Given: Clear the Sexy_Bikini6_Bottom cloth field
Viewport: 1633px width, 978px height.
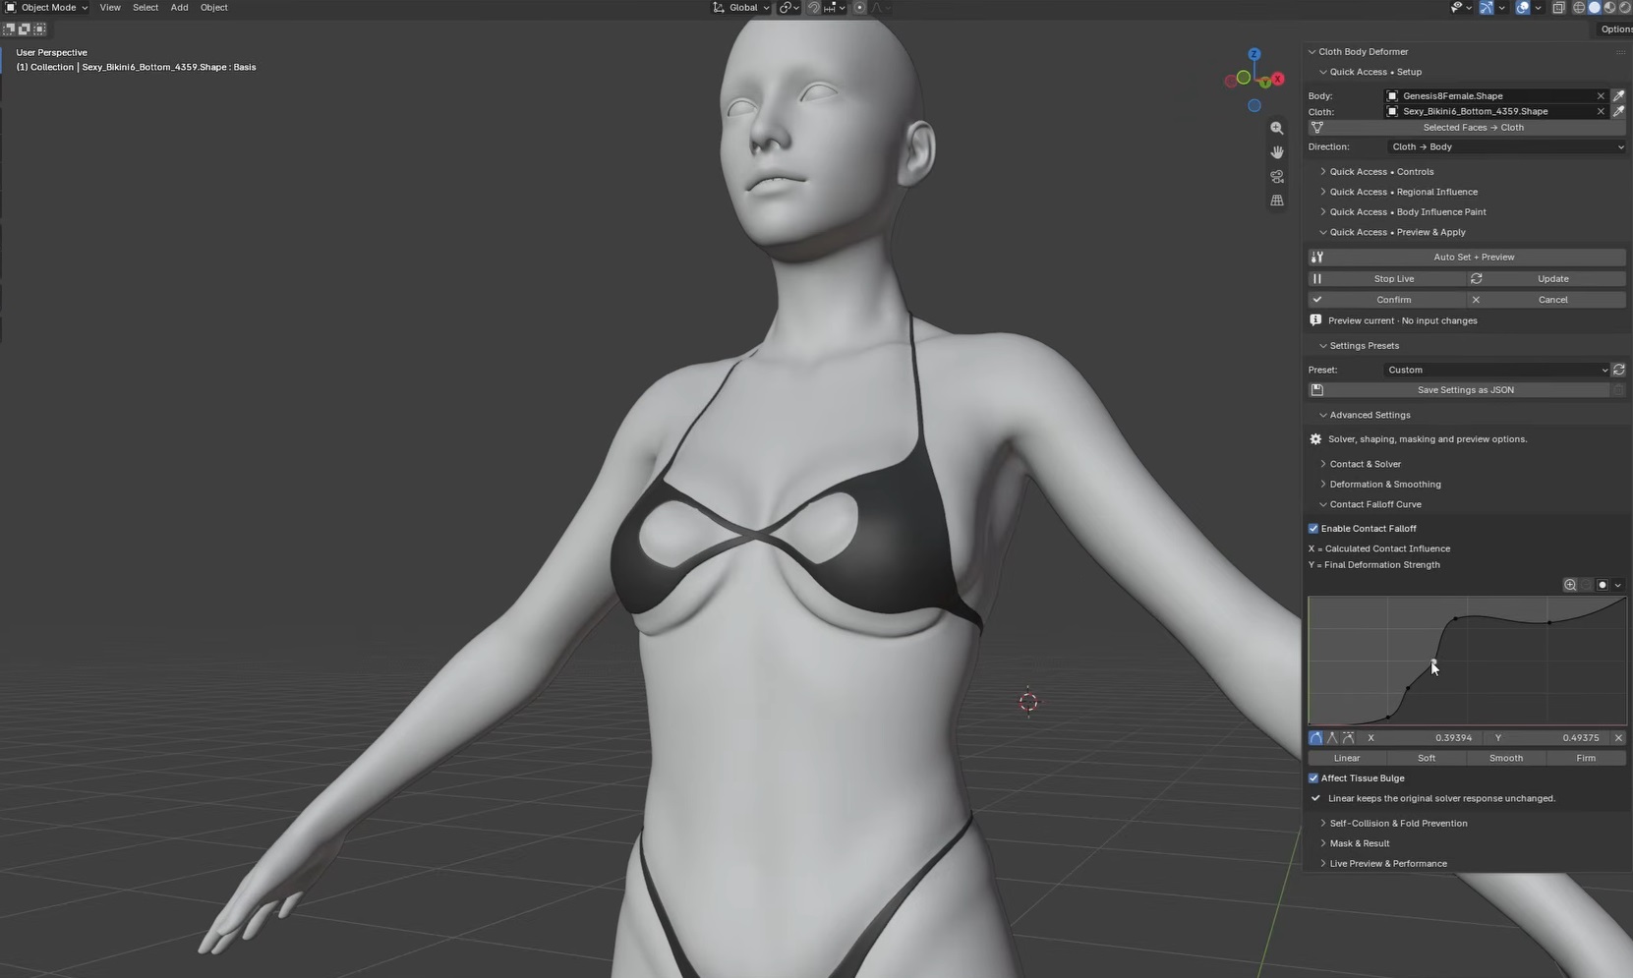Looking at the screenshot, I should pos(1601,111).
